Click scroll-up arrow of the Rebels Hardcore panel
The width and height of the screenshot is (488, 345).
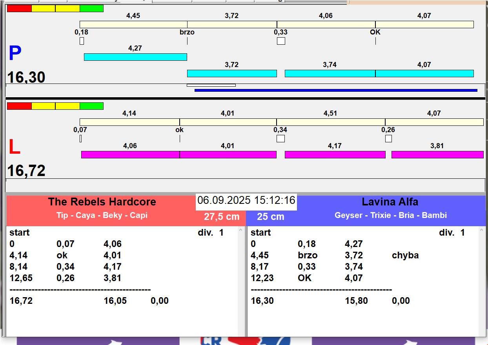[x=241, y=231]
